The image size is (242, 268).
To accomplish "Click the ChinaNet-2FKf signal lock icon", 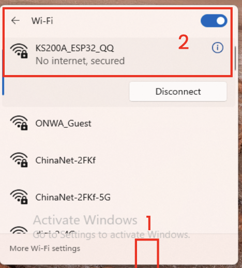I will pyautogui.click(x=19, y=160).
